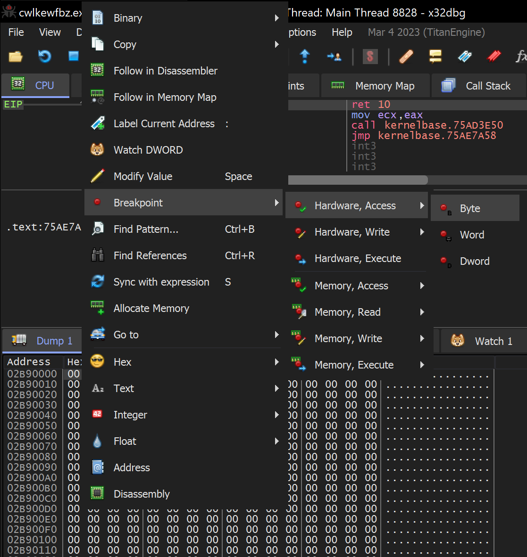Expand the Binary submenu

277,18
